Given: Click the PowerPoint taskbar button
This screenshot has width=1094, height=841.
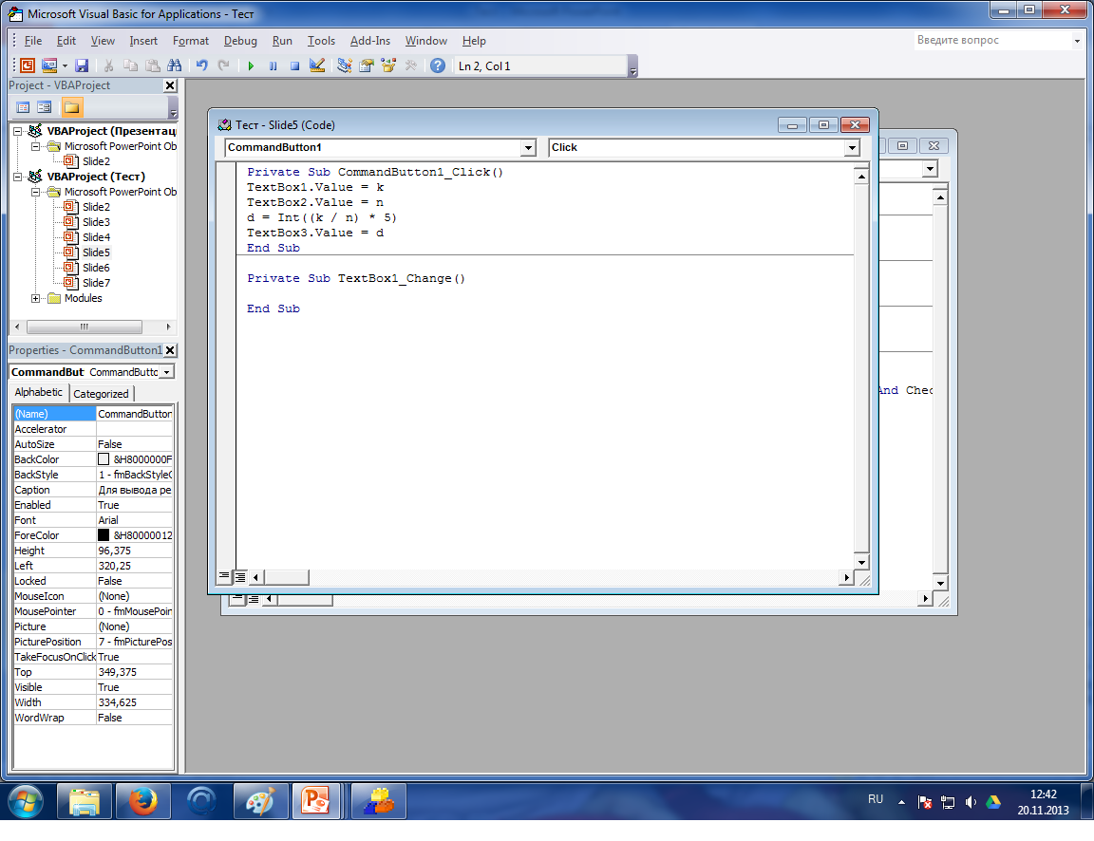Looking at the screenshot, I should [x=316, y=800].
